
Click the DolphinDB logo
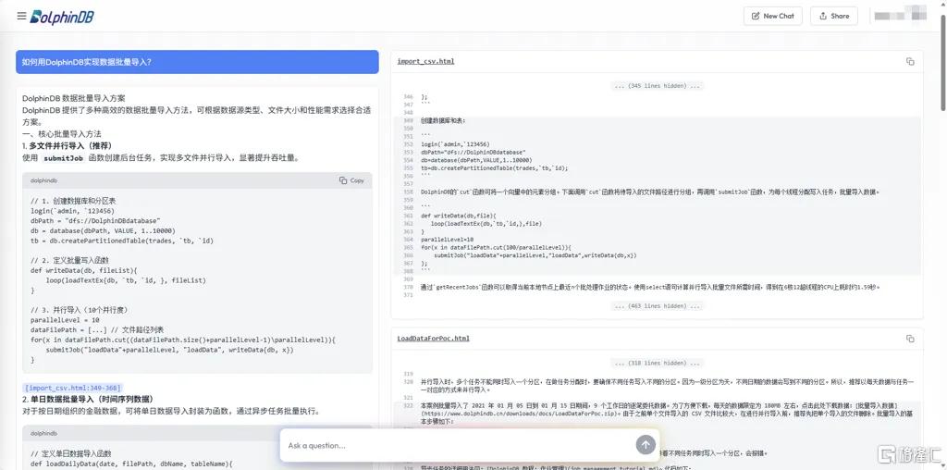point(62,17)
